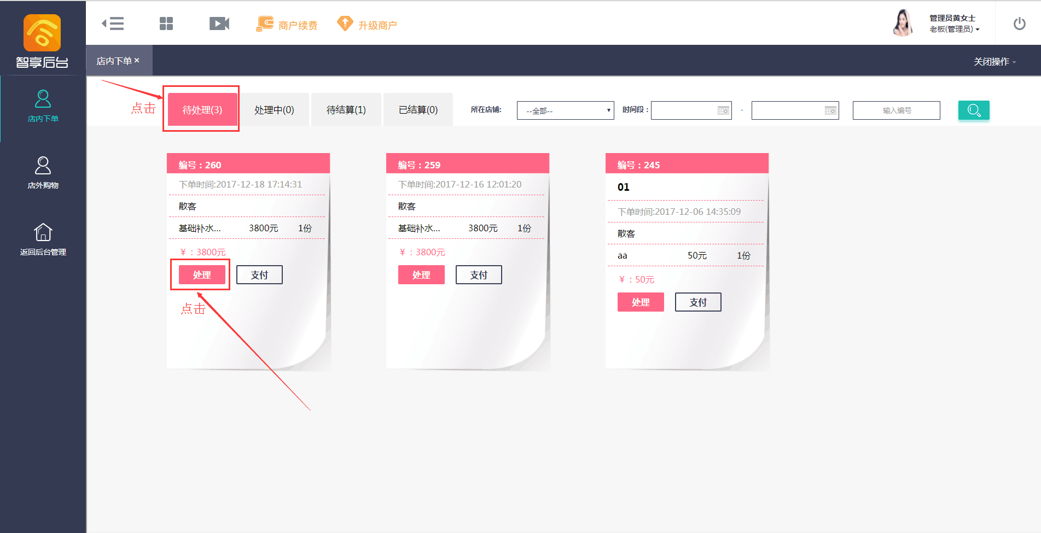Click 支付 on order 259
1041x533 pixels.
coord(479,274)
